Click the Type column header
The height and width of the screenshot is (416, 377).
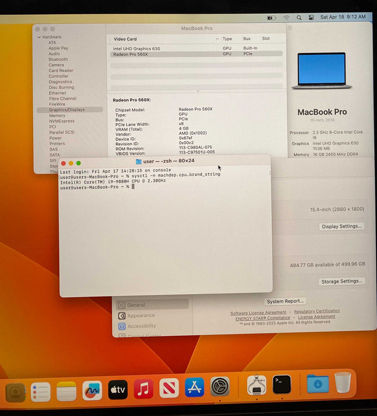coord(227,39)
